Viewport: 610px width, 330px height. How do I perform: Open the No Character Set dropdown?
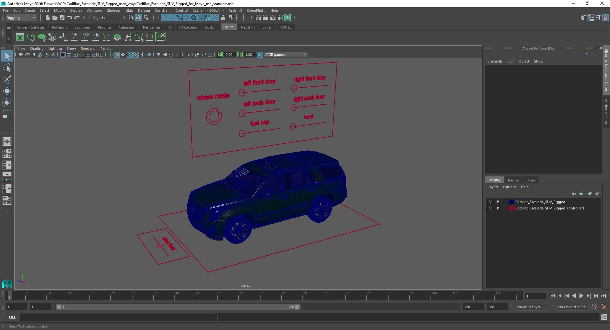(572, 307)
